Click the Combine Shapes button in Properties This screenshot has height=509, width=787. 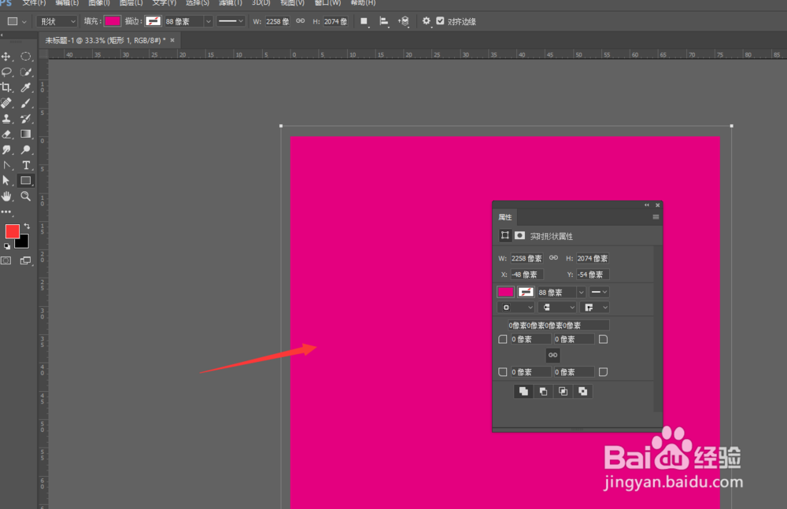pyautogui.click(x=523, y=392)
